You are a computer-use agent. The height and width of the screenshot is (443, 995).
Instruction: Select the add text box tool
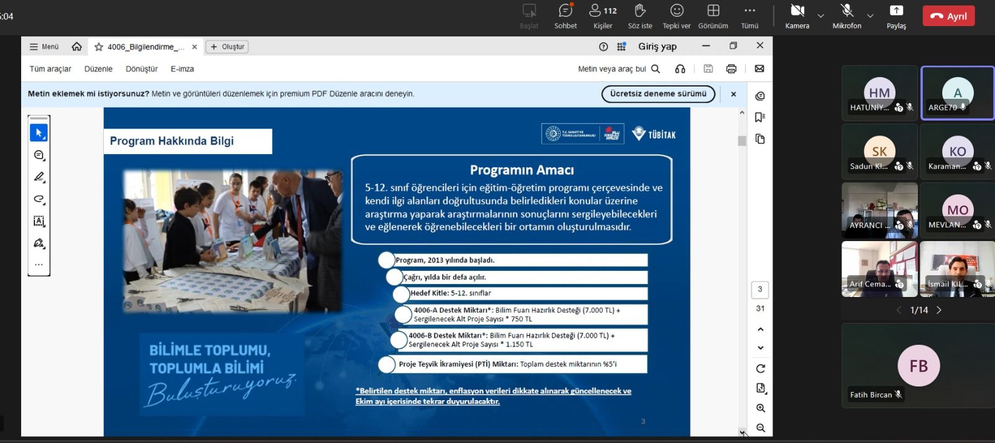coord(39,221)
